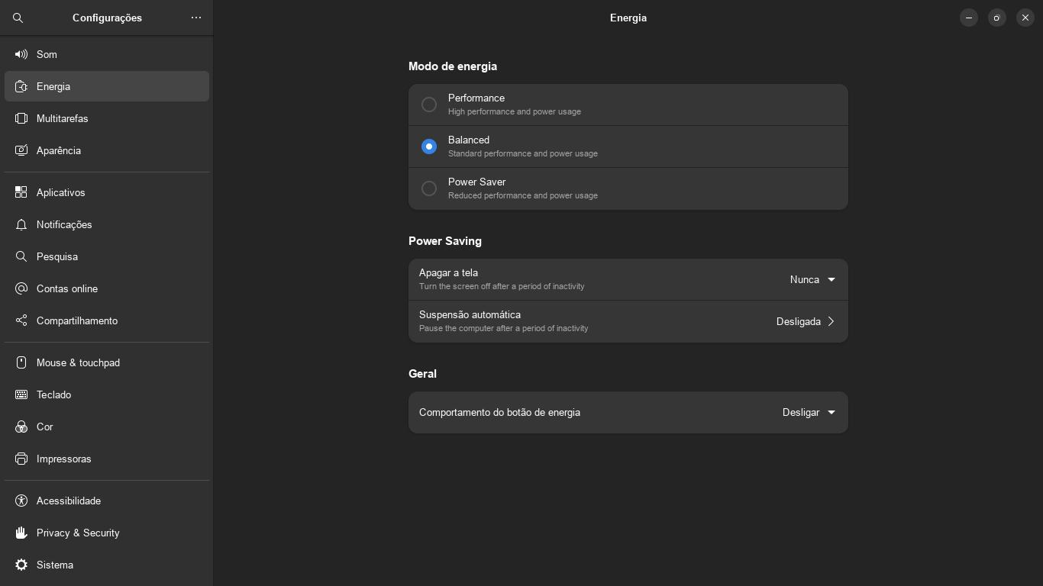Screen dimensions: 1043x586
Task: Close the Configurações window
Action: click(x=1025, y=18)
